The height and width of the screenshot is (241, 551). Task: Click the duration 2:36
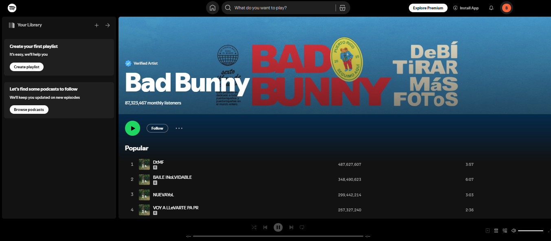(x=470, y=210)
